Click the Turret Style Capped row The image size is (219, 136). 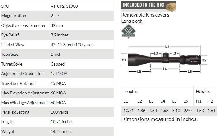[58, 64]
